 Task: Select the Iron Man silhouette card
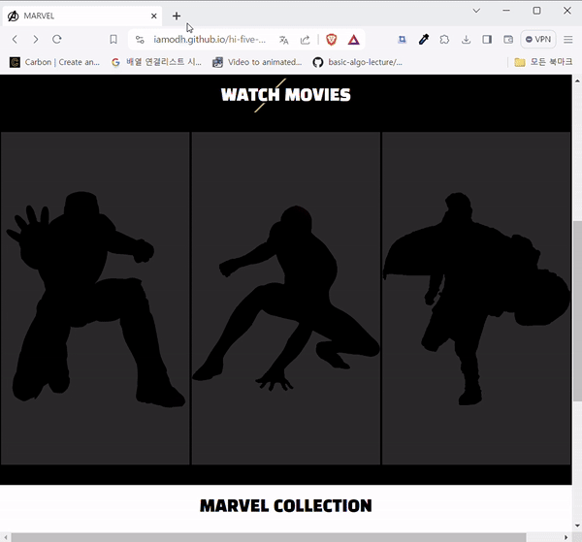point(95,299)
